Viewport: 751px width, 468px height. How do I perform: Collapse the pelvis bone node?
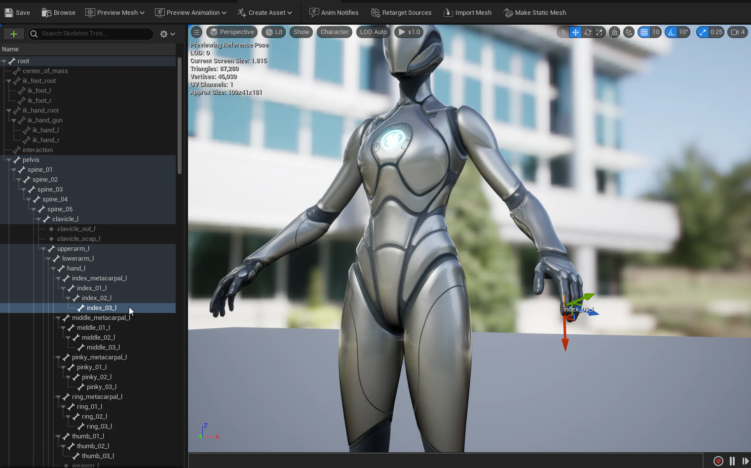click(x=8, y=160)
